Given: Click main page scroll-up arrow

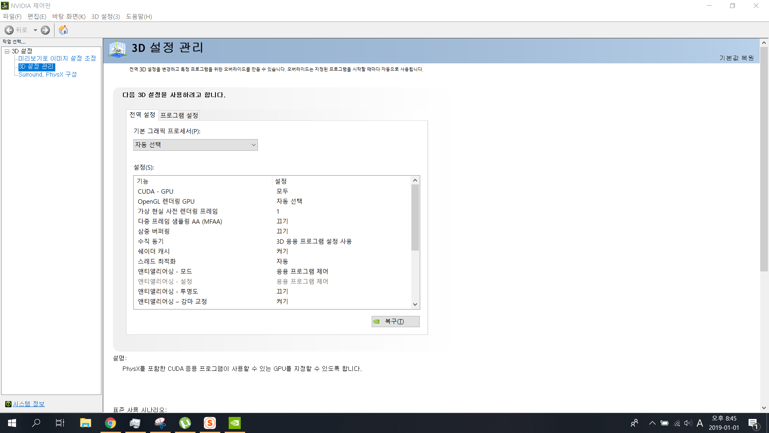Looking at the screenshot, I should pos(764,42).
